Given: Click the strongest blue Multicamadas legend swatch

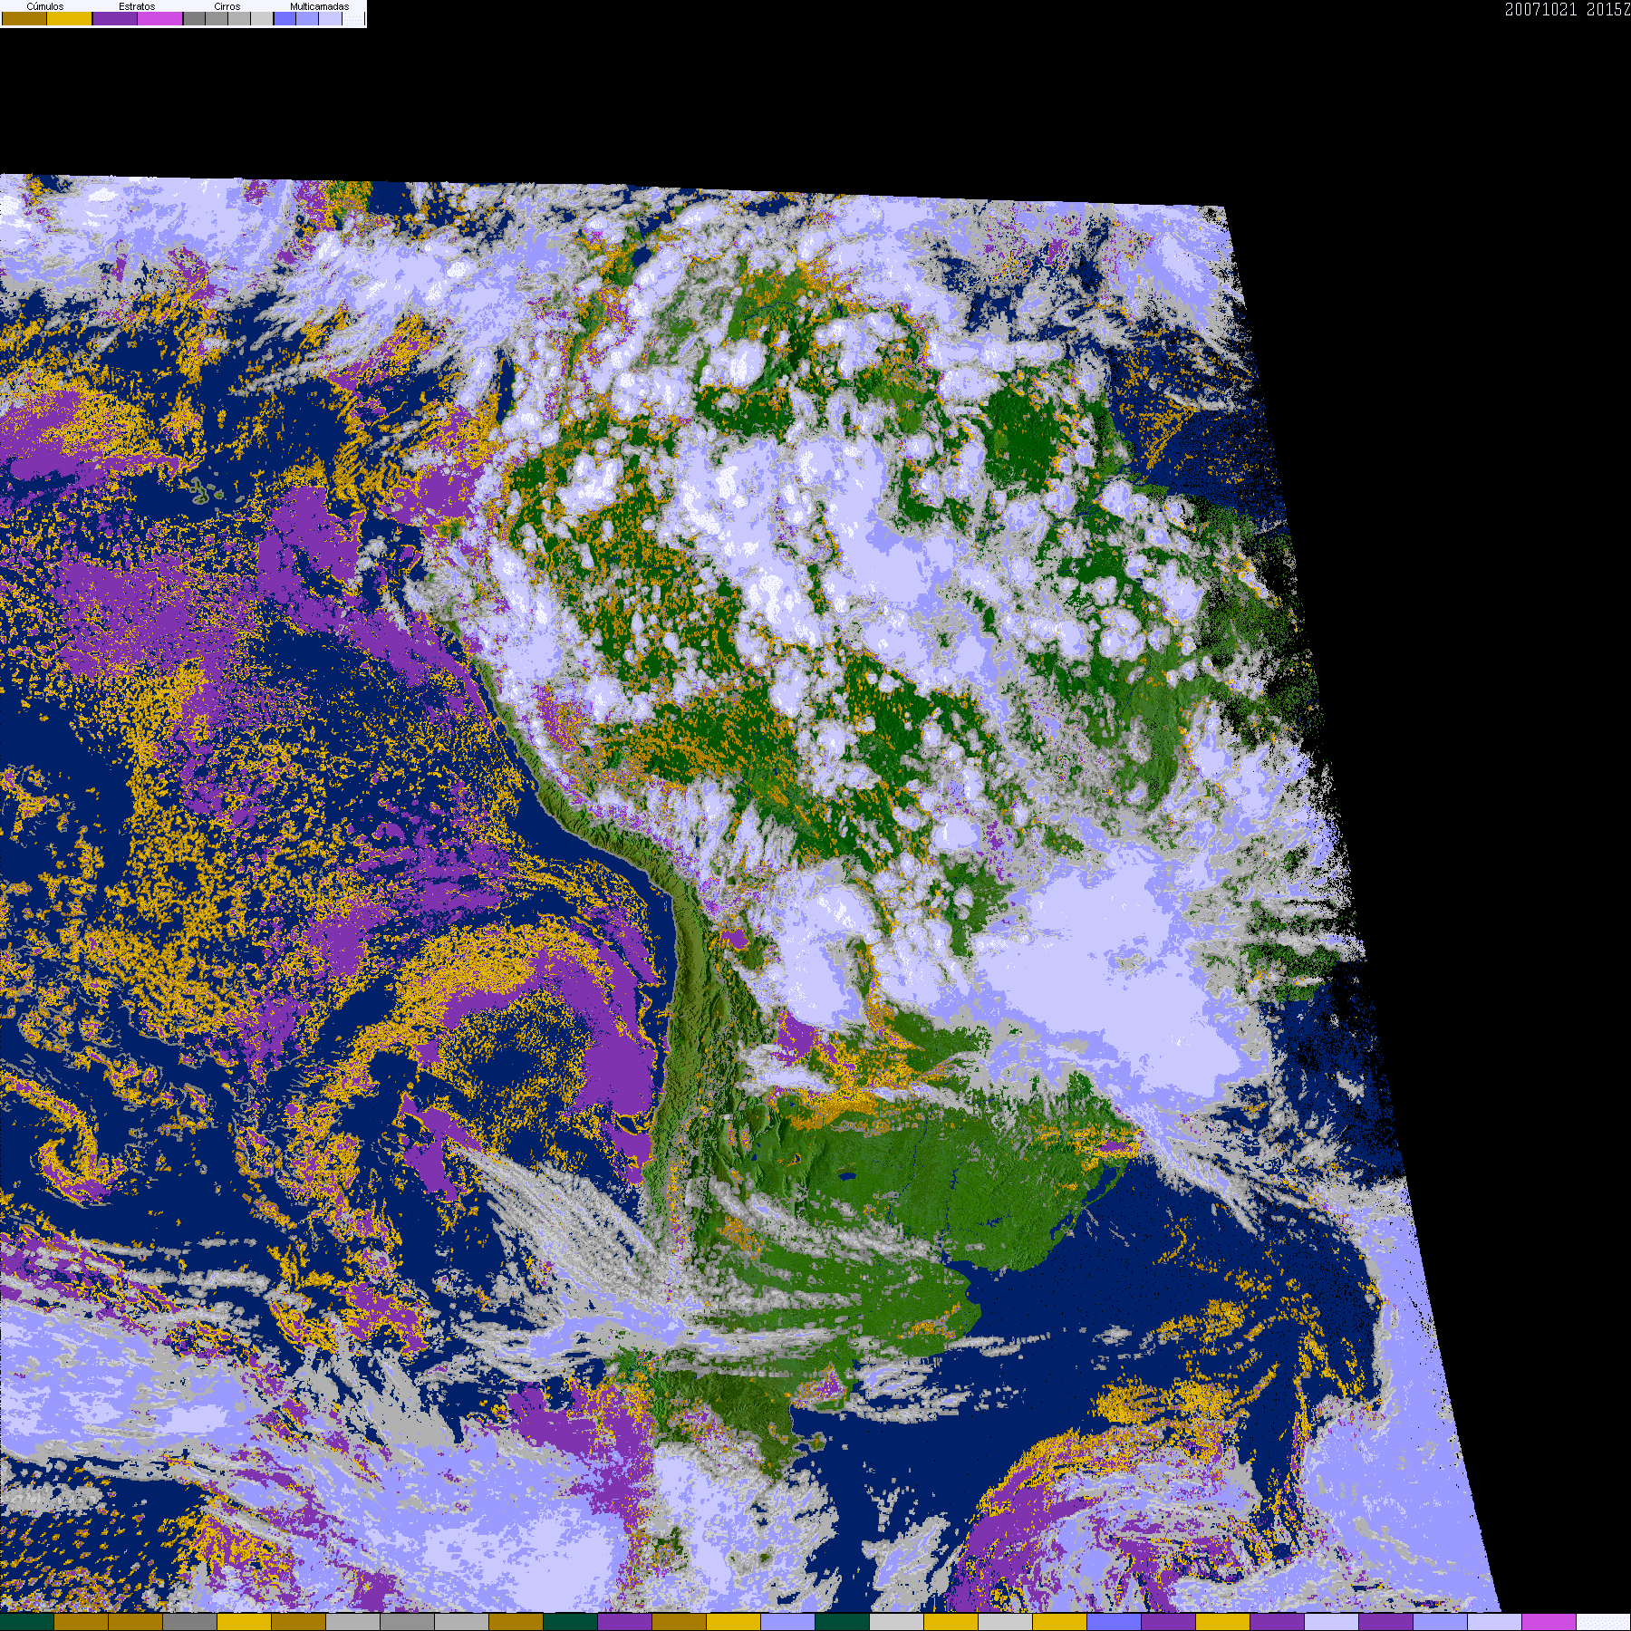Looking at the screenshot, I should click(x=285, y=18).
